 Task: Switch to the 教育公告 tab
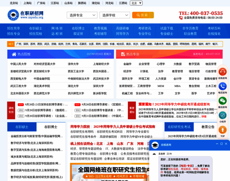click(x=208, y=127)
